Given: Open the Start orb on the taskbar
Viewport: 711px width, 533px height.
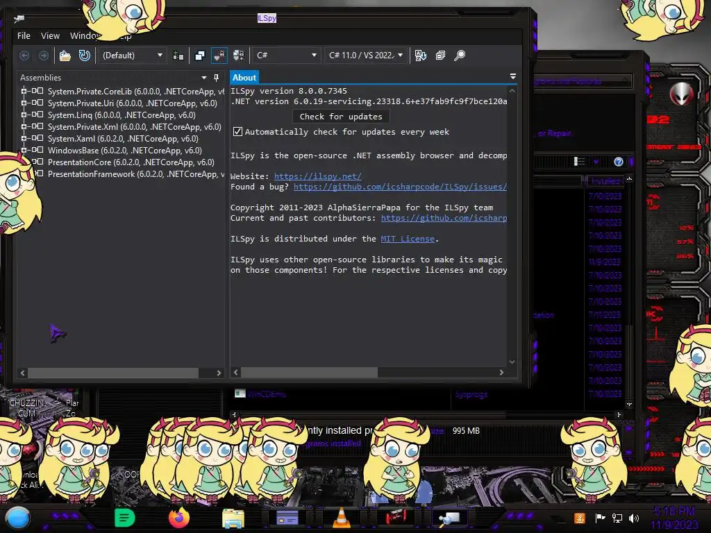Looking at the screenshot, I should coord(17,518).
